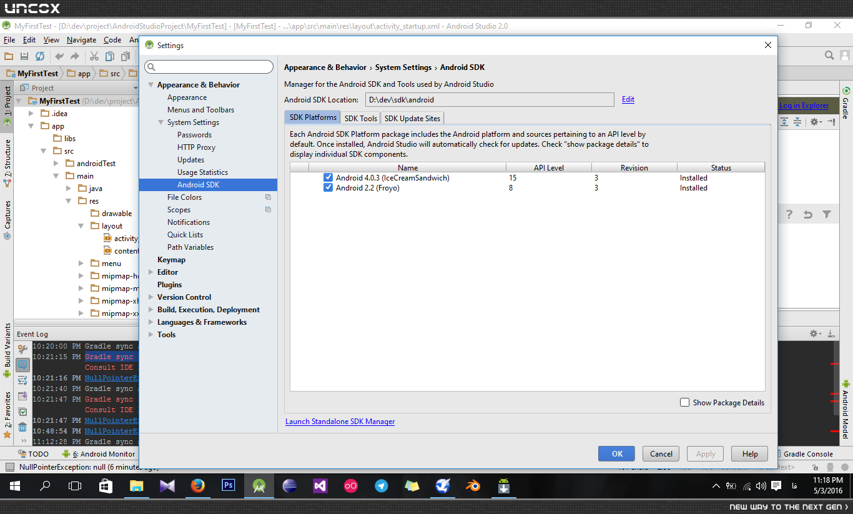Expand Build, Execution, Deployment group
The height and width of the screenshot is (514, 853).
(150, 310)
